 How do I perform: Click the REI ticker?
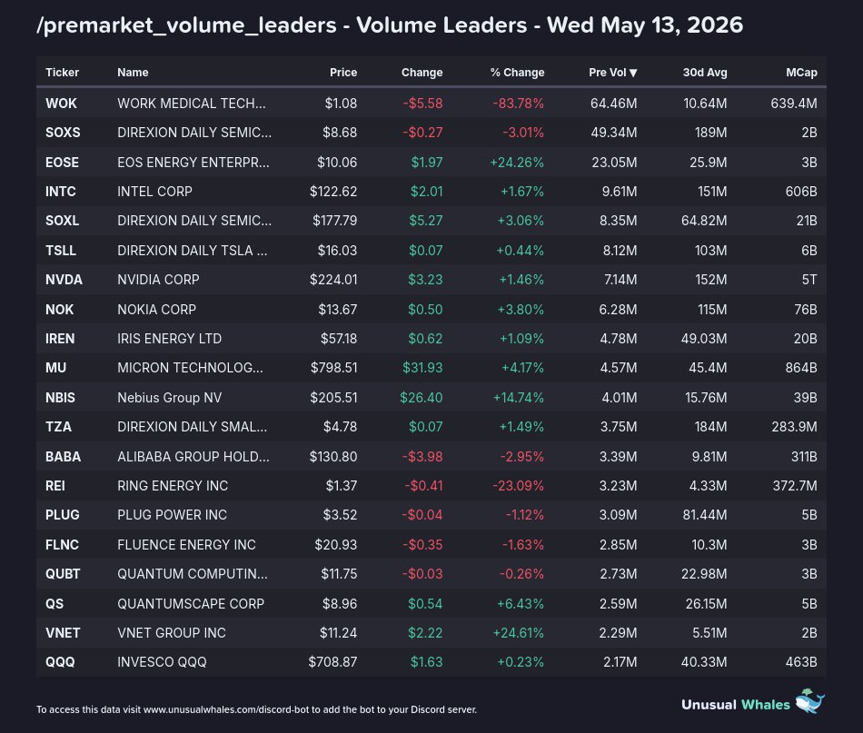(x=55, y=486)
